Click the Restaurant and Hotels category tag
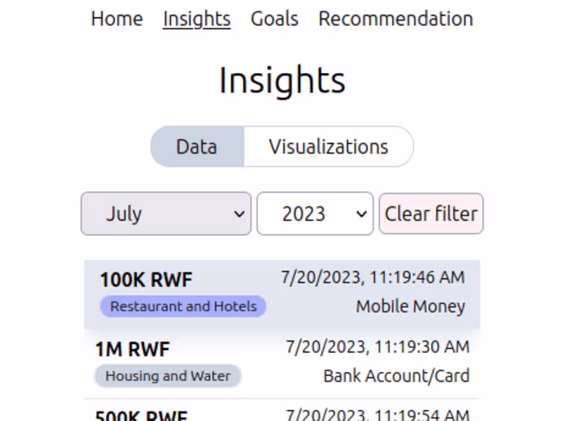This screenshot has width=562, height=421. (x=183, y=307)
